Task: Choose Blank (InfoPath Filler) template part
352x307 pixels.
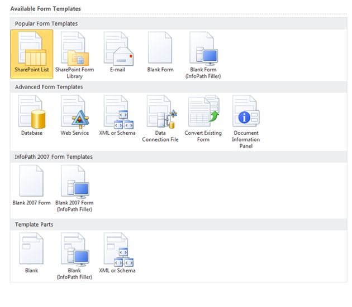Action: [74, 256]
